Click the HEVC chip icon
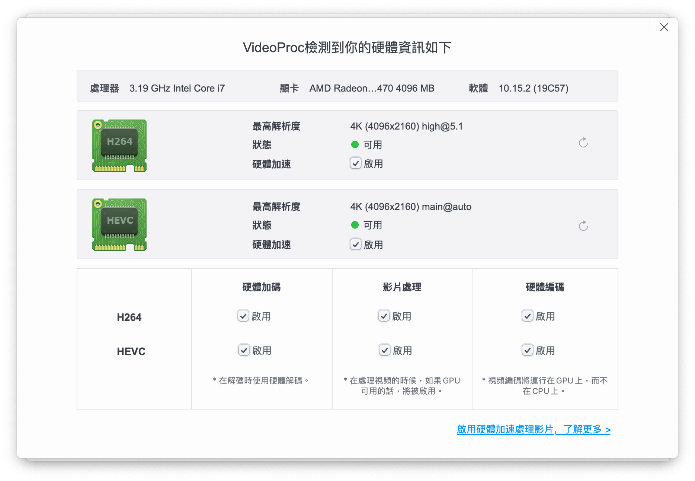 [119, 224]
